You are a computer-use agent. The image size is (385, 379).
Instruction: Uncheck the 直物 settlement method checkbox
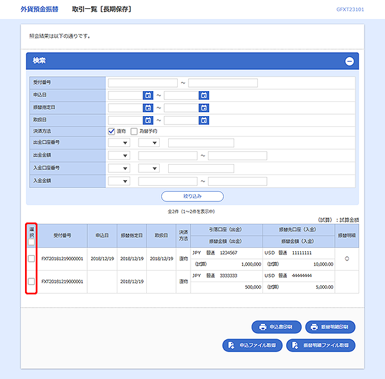pos(112,131)
